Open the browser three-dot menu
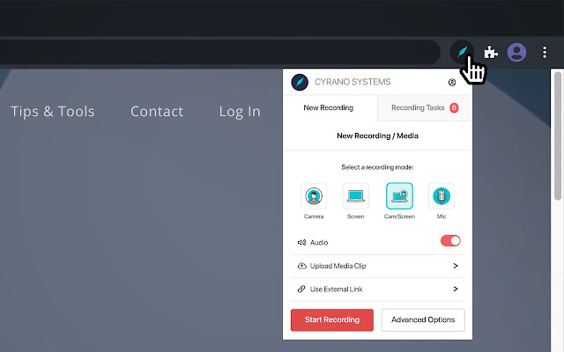This screenshot has width=564, height=352. click(x=545, y=53)
